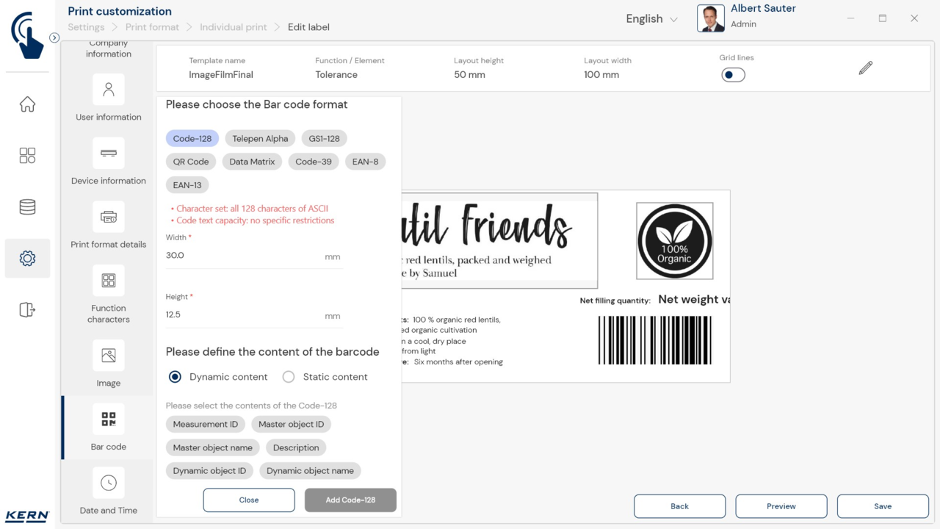Go to Individual print breadcrumb

(x=233, y=27)
